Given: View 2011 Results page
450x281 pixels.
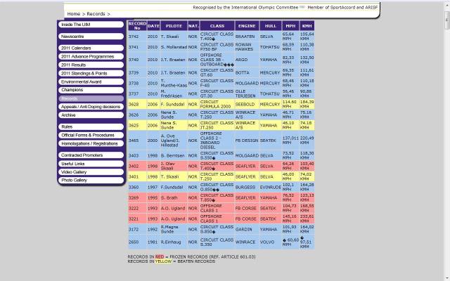Looking at the screenshot, I should (x=91, y=65).
